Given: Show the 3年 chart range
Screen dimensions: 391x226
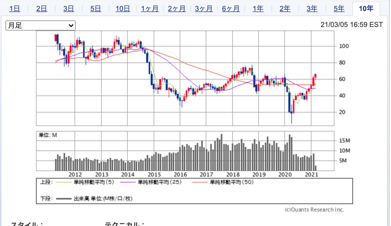Looking at the screenshot, I should tap(312, 9).
